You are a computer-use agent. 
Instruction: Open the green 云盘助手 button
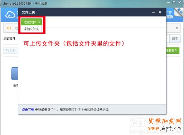(173, 51)
